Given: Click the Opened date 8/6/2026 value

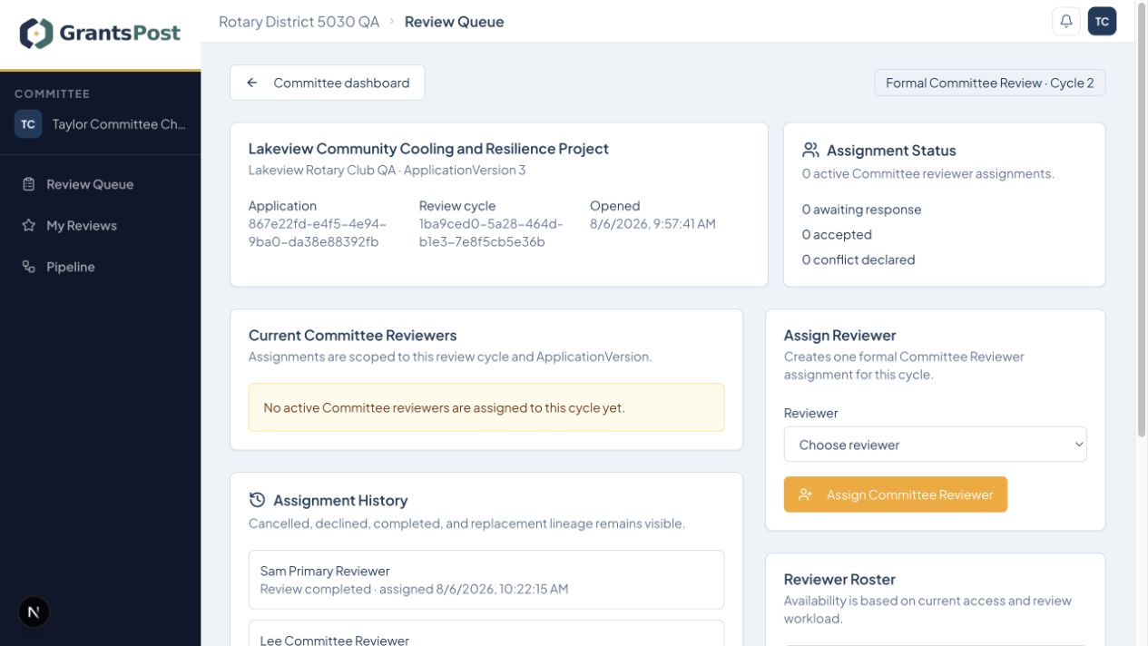Looking at the screenshot, I should [x=652, y=224].
